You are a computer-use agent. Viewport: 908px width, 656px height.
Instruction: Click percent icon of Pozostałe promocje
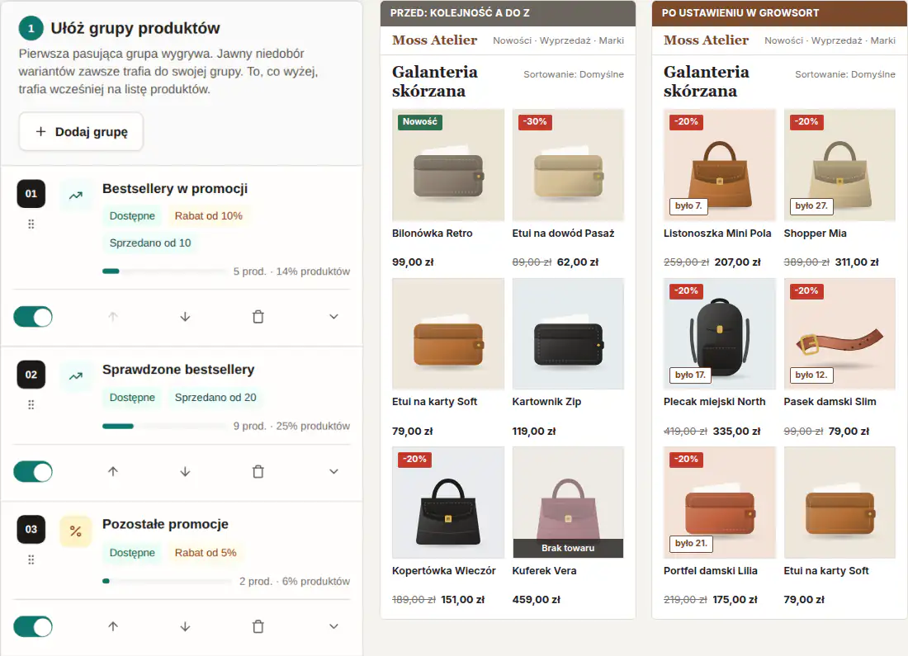(76, 531)
